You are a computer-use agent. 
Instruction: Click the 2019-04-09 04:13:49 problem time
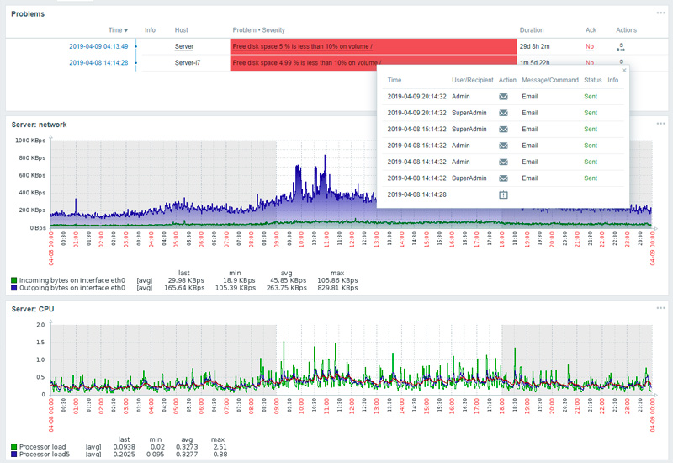point(98,47)
